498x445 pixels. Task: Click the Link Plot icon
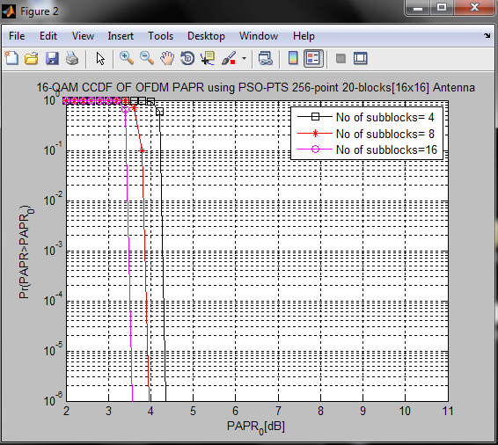pyautogui.click(x=266, y=58)
